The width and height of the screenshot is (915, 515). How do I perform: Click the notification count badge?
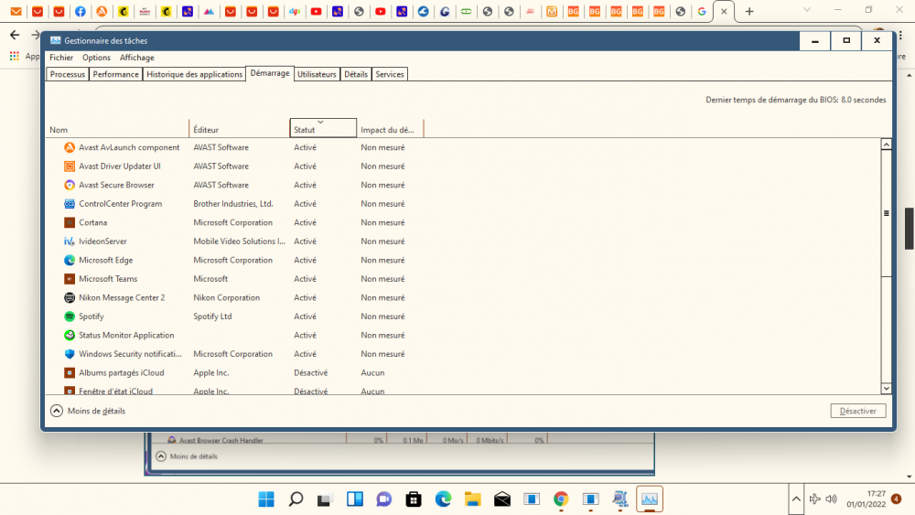[897, 499]
